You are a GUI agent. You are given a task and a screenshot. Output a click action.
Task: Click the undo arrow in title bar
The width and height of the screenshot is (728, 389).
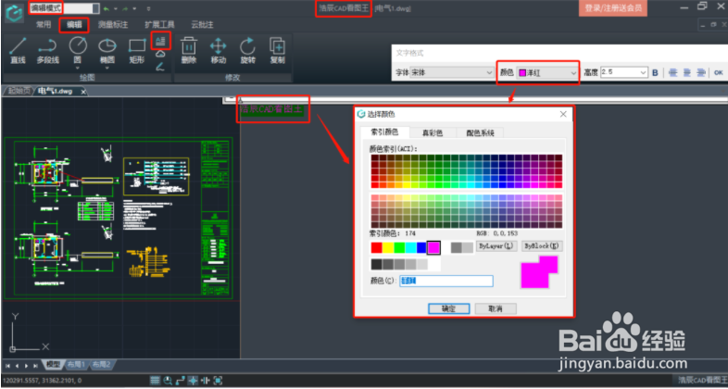click(107, 9)
